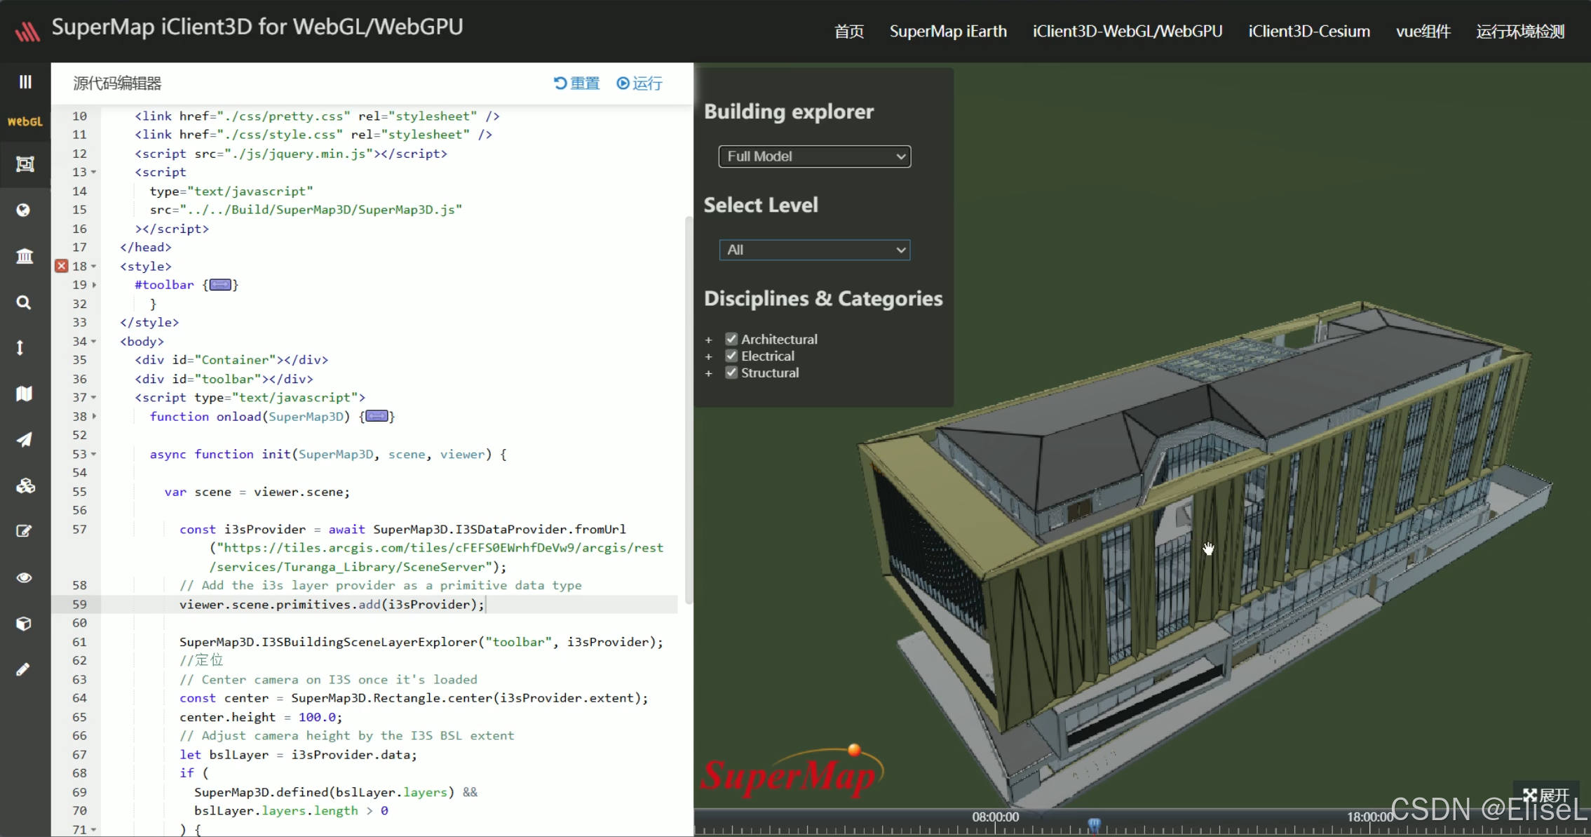Open the Full Model dropdown in Building explorer

point(813,156)
